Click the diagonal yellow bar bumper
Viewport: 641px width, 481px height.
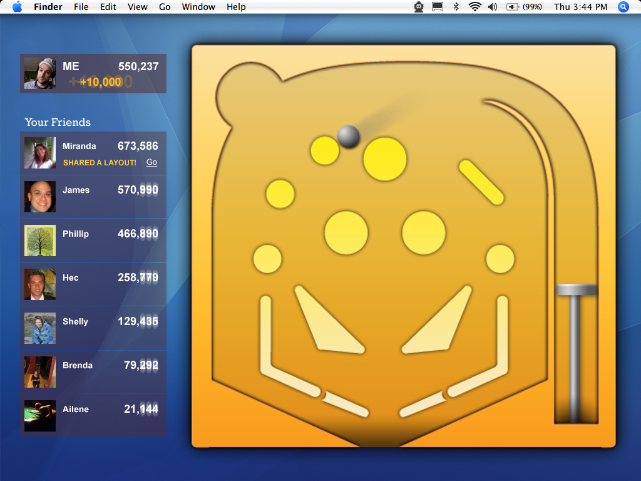(x=481, y=182)
